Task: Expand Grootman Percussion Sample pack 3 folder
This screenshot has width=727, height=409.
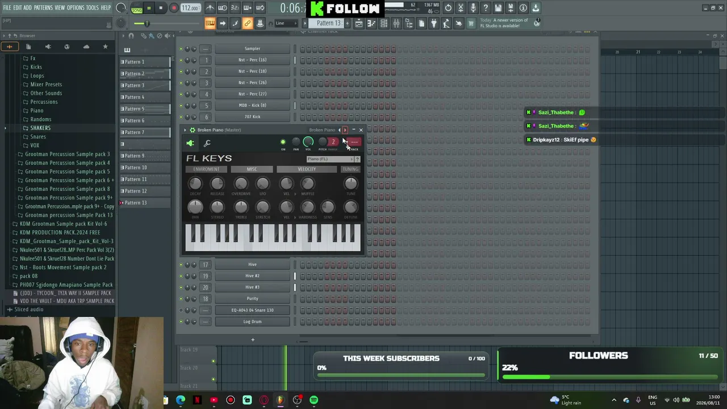Action: [67, 154]
